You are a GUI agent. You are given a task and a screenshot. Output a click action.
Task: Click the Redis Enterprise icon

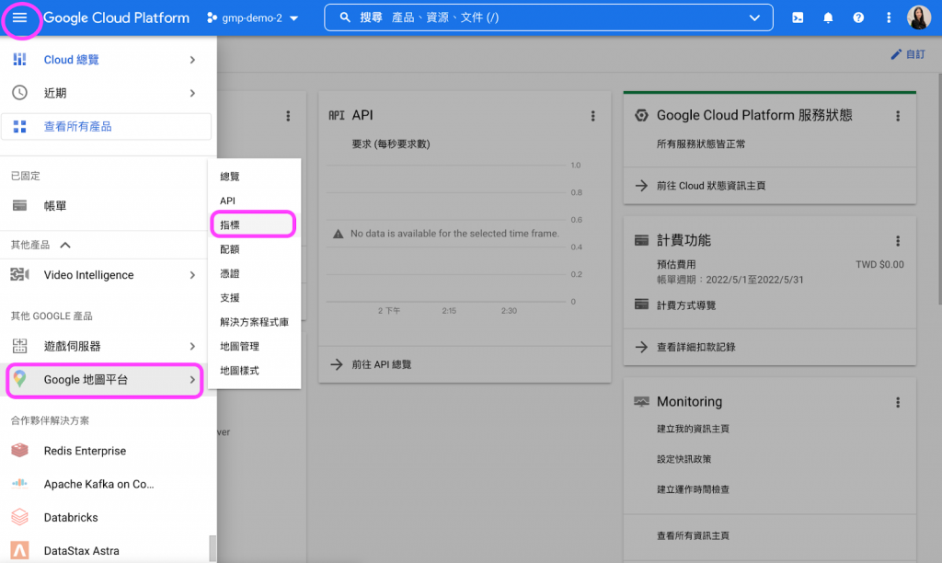click(20, 450)
